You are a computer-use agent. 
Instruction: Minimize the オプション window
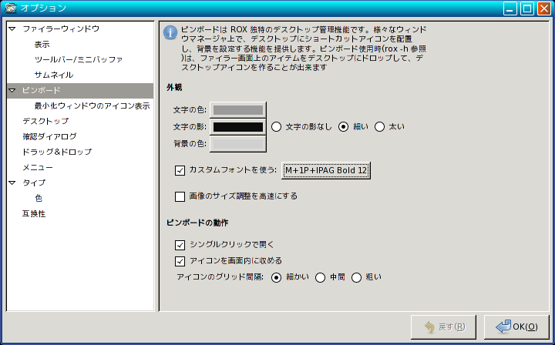click(510, 8)
